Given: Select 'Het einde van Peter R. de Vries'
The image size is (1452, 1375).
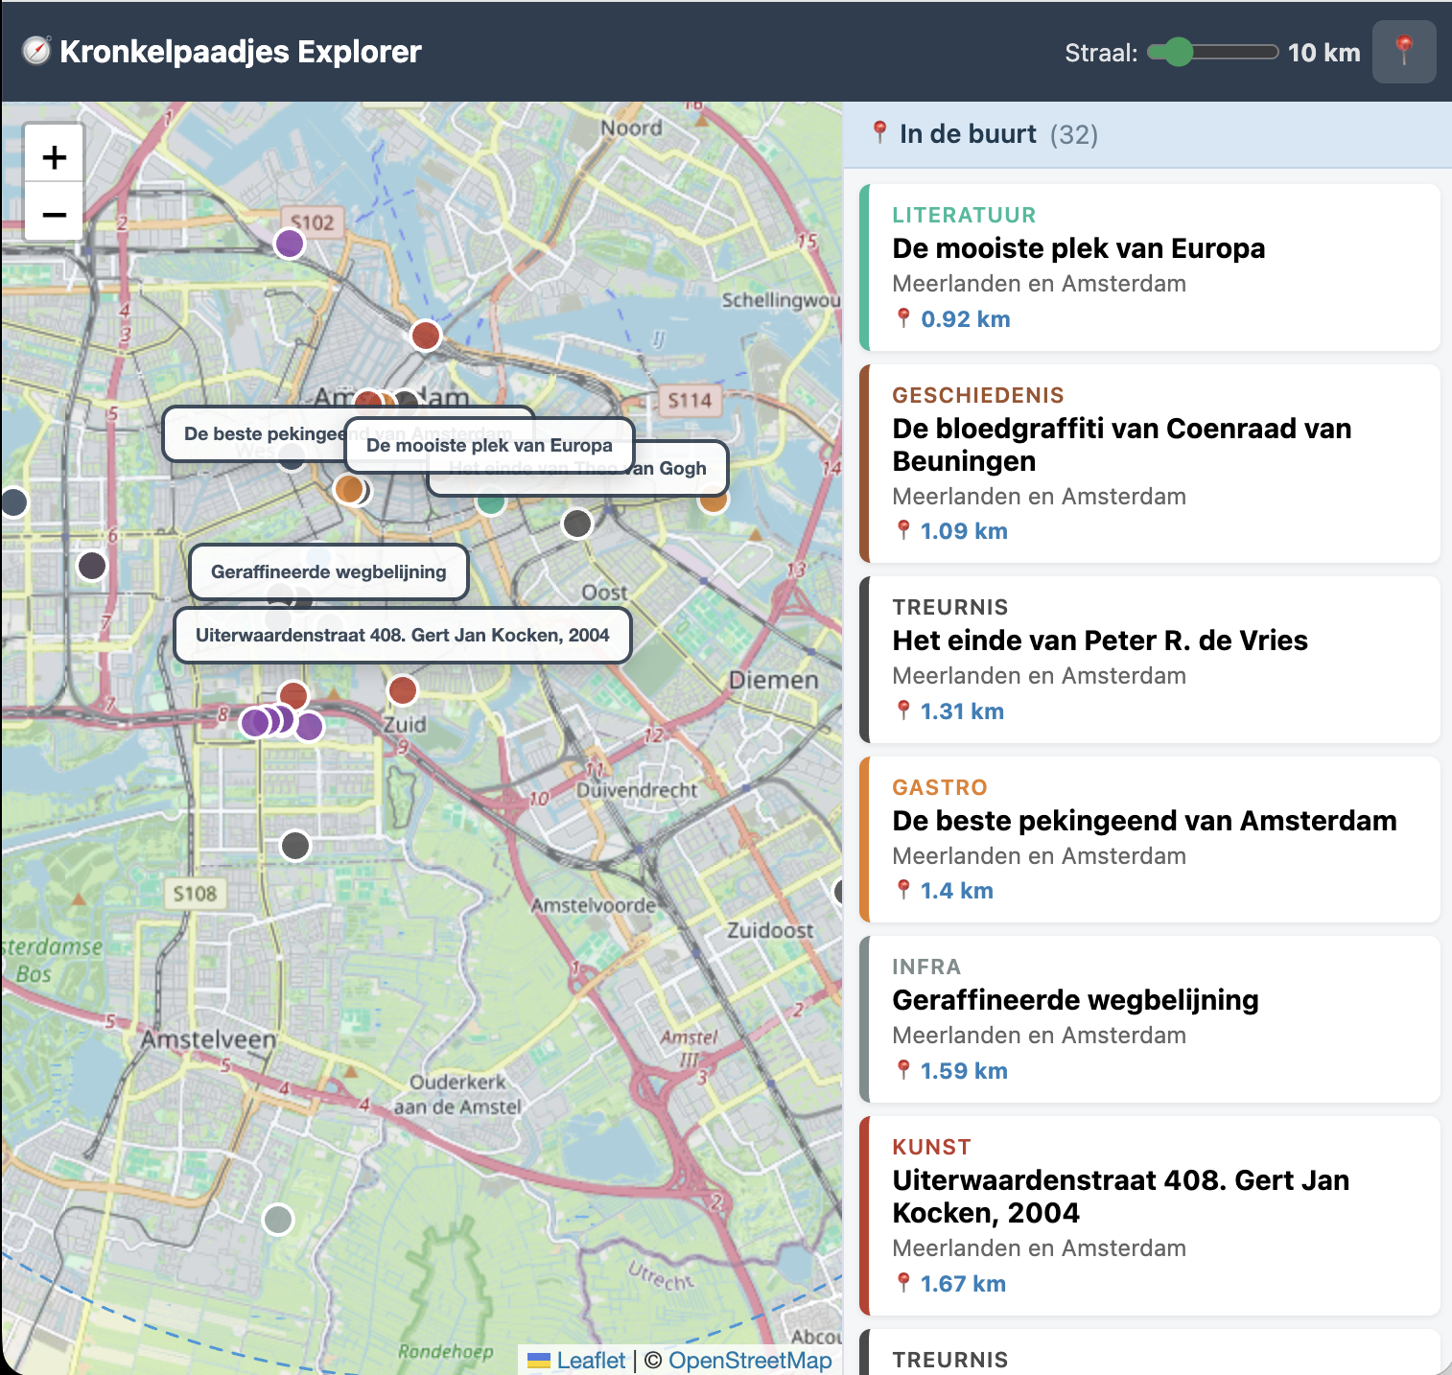Looking at the screenshot, I should pos(1150,660).
